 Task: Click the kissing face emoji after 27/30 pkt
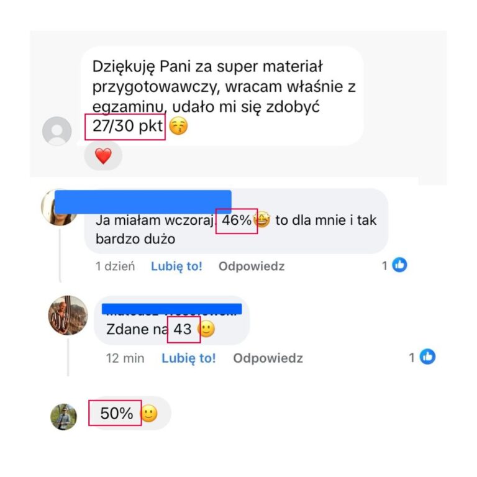[178, 127]
